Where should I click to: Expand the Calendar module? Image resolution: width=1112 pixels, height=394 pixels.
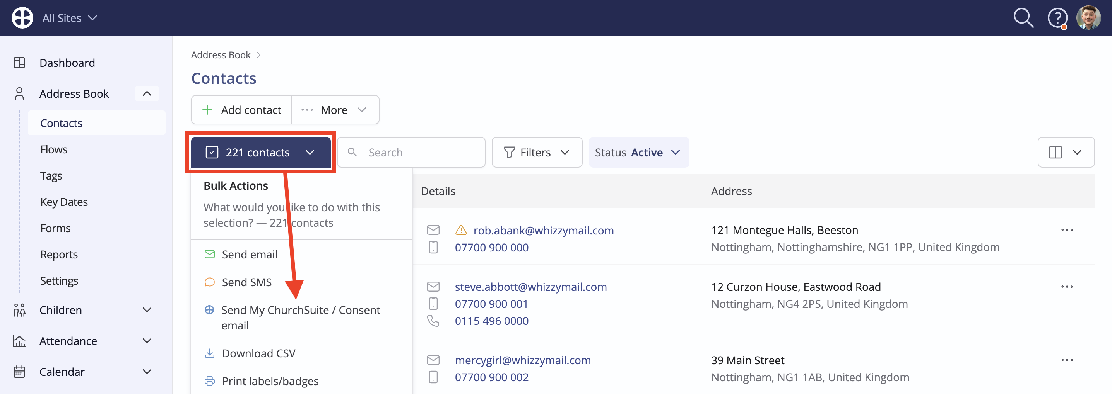coord(147,372)
